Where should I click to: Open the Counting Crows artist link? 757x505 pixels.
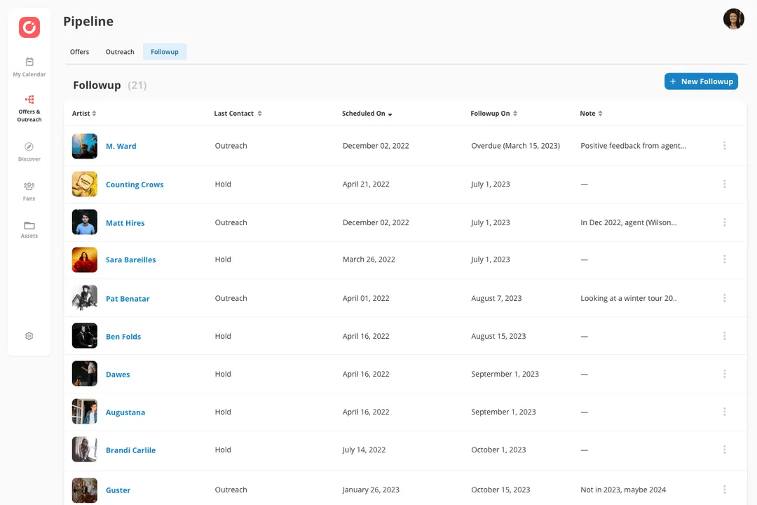pos(135,184)
